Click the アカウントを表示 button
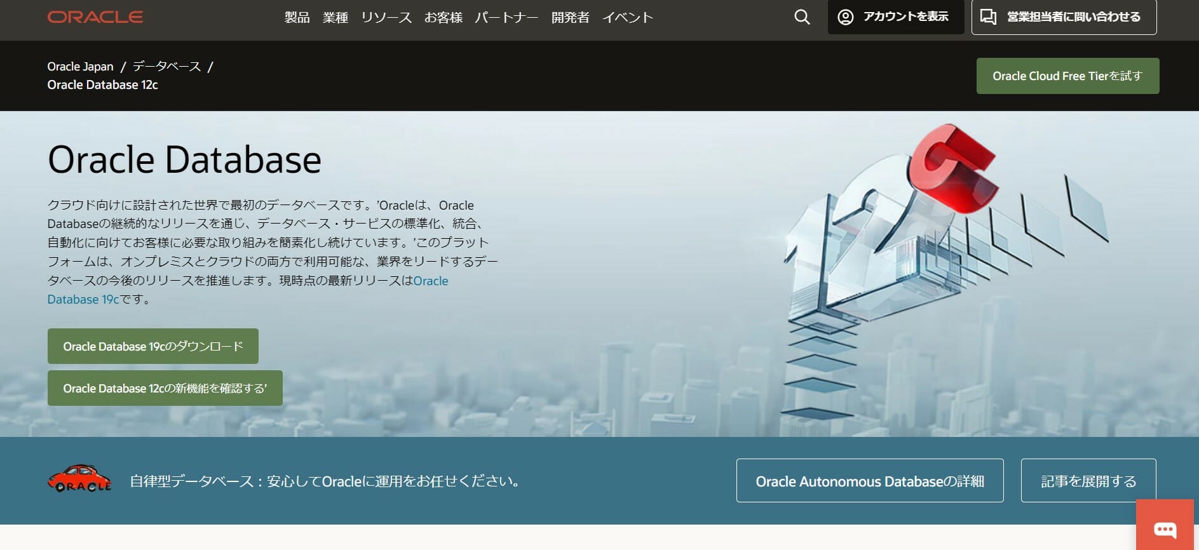 896,17
